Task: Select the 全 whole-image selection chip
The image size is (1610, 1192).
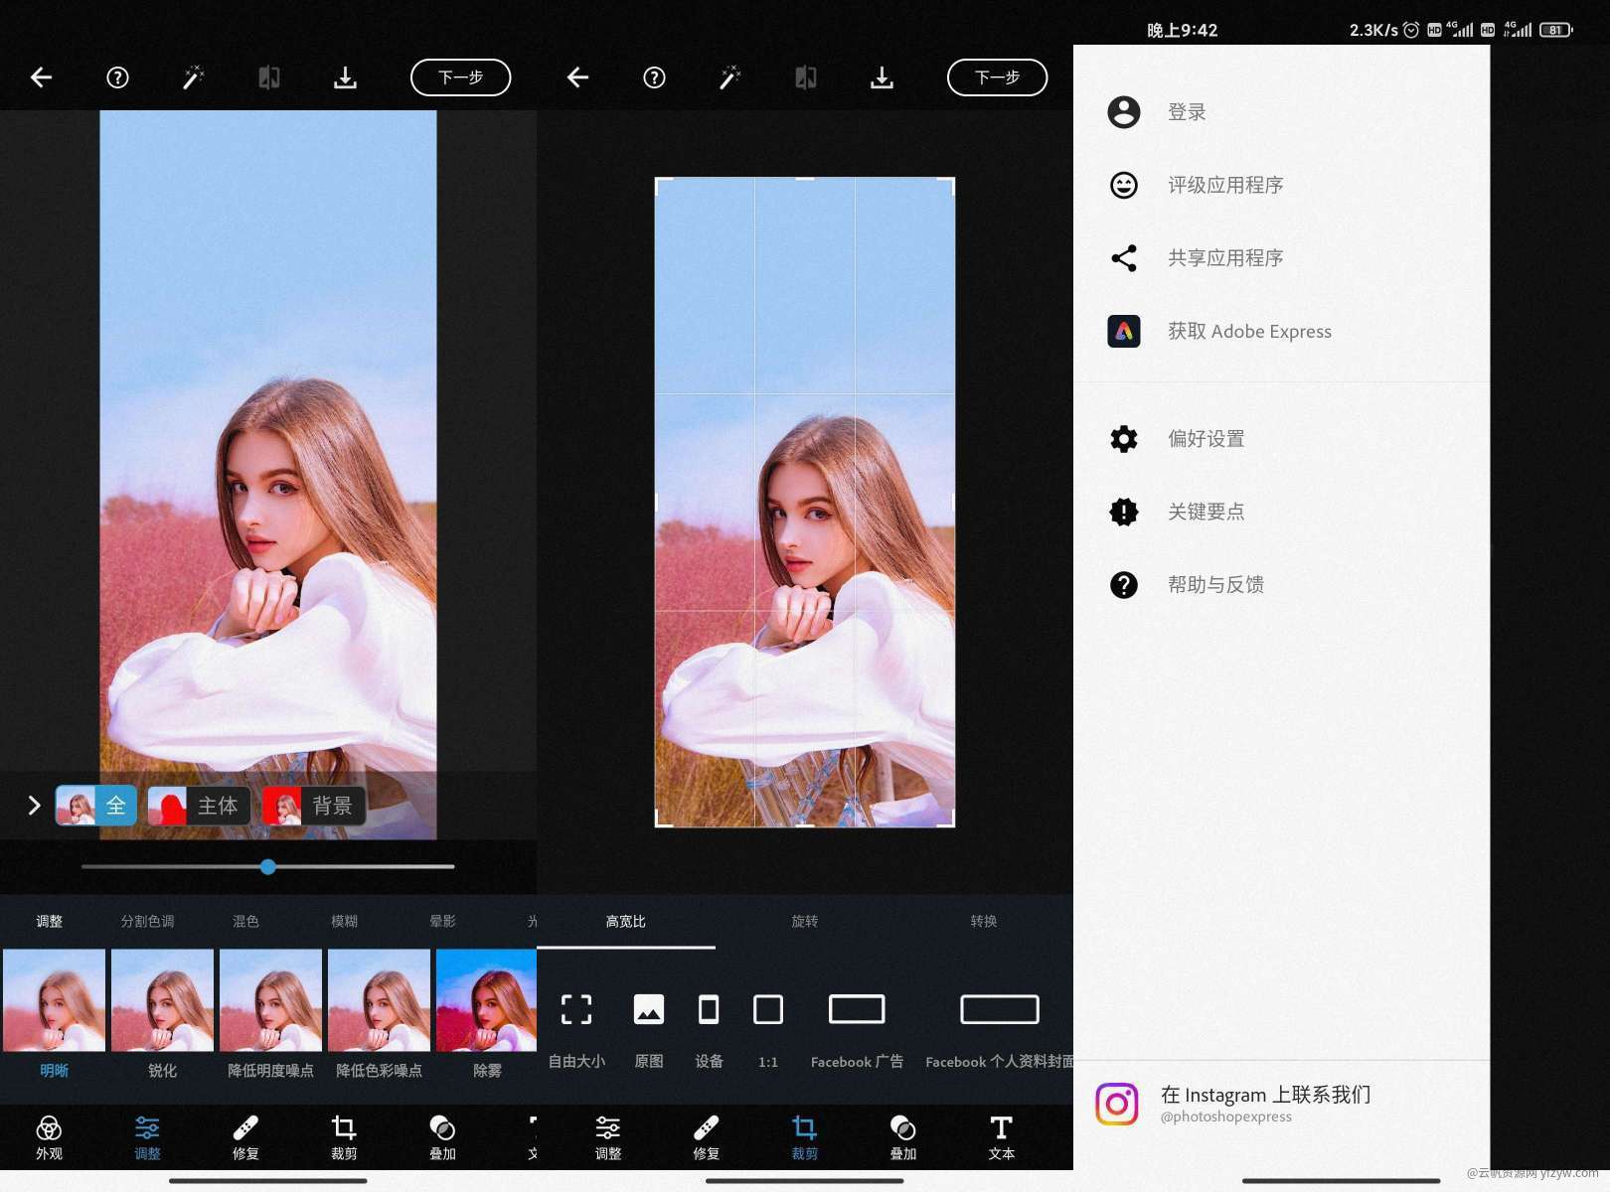Action: click(96, 806)
